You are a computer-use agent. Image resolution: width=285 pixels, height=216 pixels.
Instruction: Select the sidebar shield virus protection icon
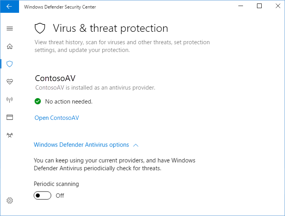(10, 64)
